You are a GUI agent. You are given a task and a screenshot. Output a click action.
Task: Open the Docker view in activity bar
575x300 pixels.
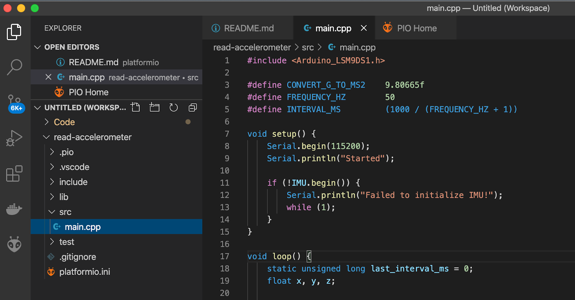point(14,209)
